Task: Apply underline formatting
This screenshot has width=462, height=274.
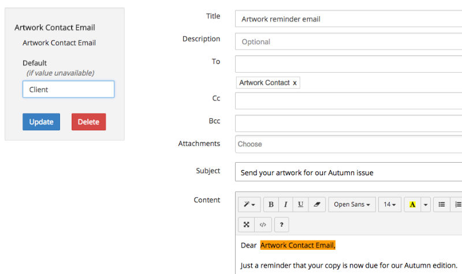Action: [x=300, y=204]
